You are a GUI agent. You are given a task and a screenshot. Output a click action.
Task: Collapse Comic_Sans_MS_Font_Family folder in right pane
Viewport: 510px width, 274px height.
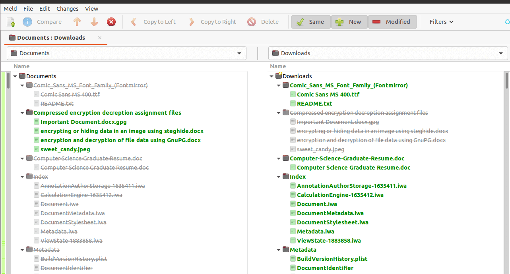(279, 85)
